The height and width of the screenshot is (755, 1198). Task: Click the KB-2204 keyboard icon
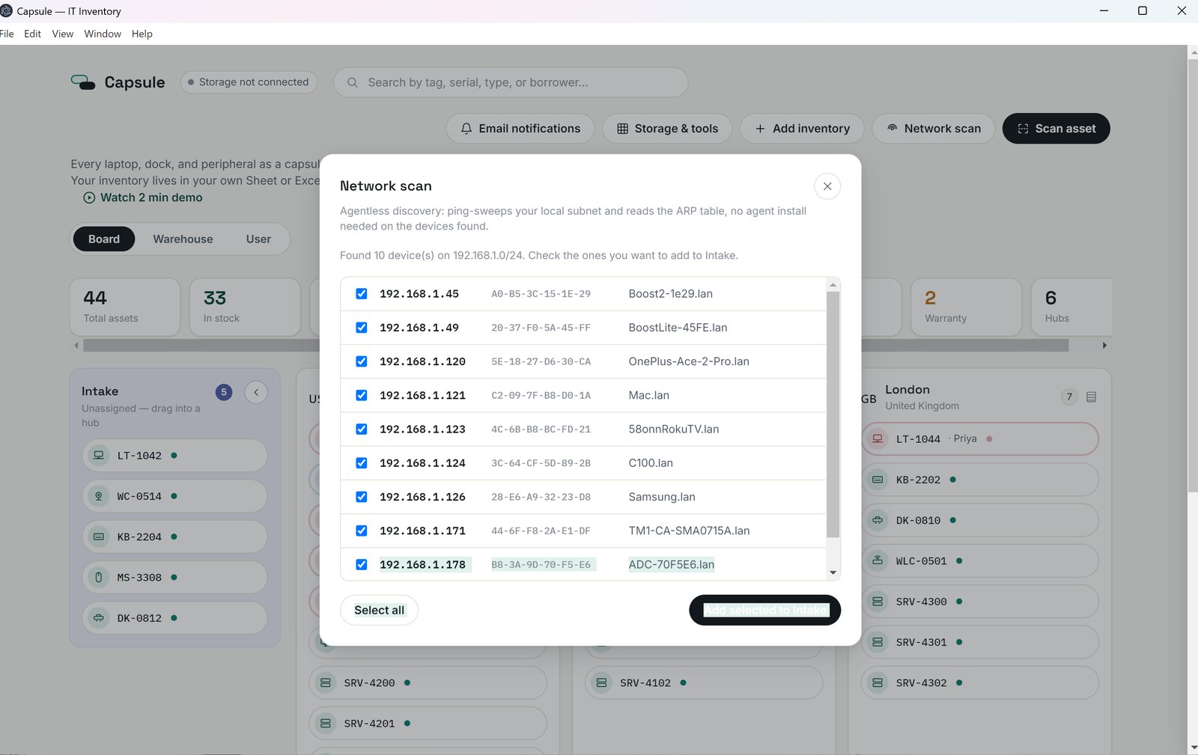click(98, 537)
